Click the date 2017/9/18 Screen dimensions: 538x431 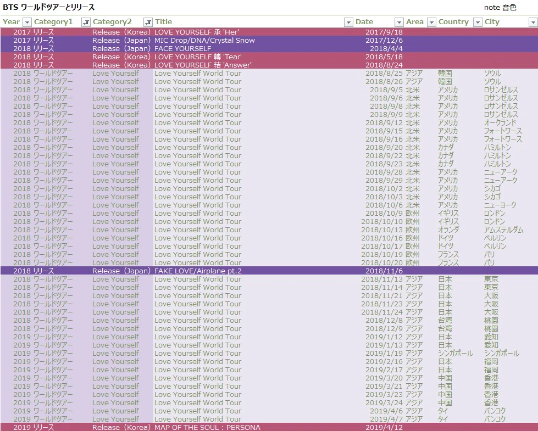tap(384, 32)
